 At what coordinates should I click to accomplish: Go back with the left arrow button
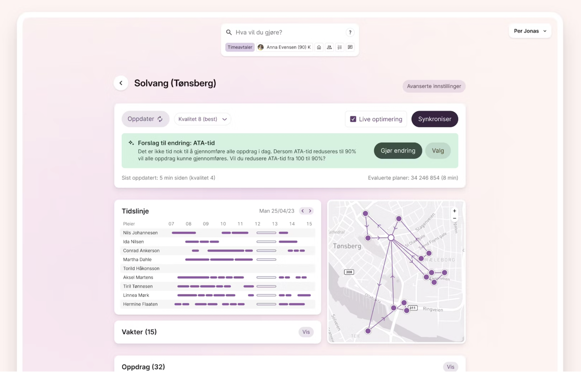[121, 83]
